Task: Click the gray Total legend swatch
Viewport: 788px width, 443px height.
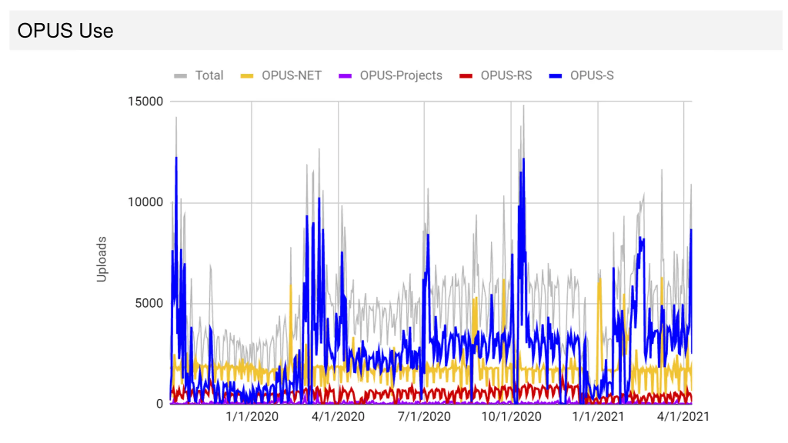Action: click(x=180, y=76)
